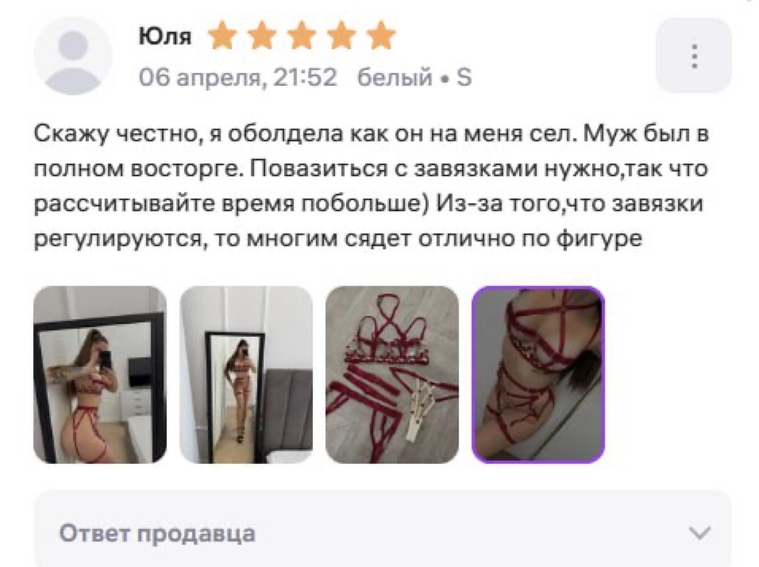The height and width of the screenshot is (567, 759).
Task: Click the fourth rating star
Action: 341,36
